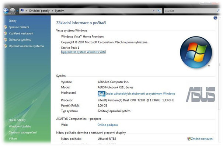Screen dimensions: 223x146
Task: Expand the arrow after Ovládací panely breadcrumb
Action: tap(52, 11)
